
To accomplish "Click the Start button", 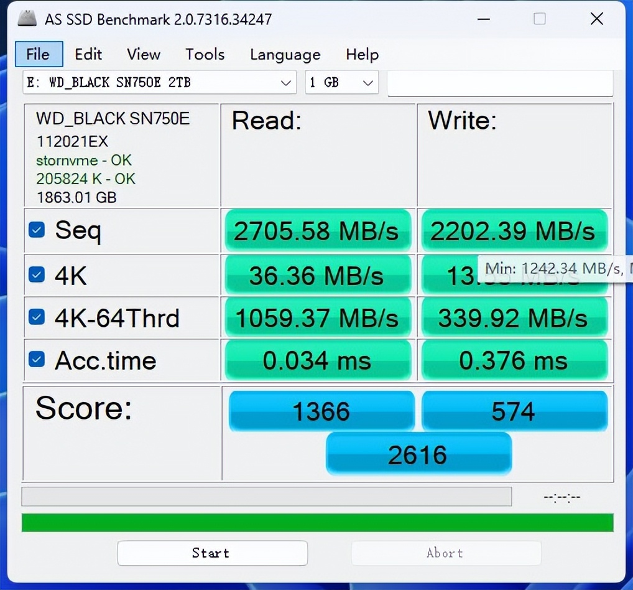I will click(x=212, y=553).
